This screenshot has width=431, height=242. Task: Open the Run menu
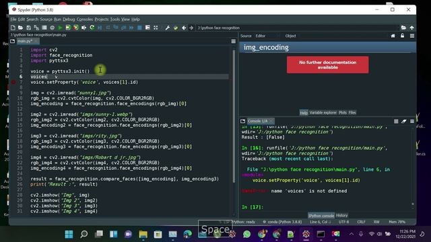coord(57,19)
